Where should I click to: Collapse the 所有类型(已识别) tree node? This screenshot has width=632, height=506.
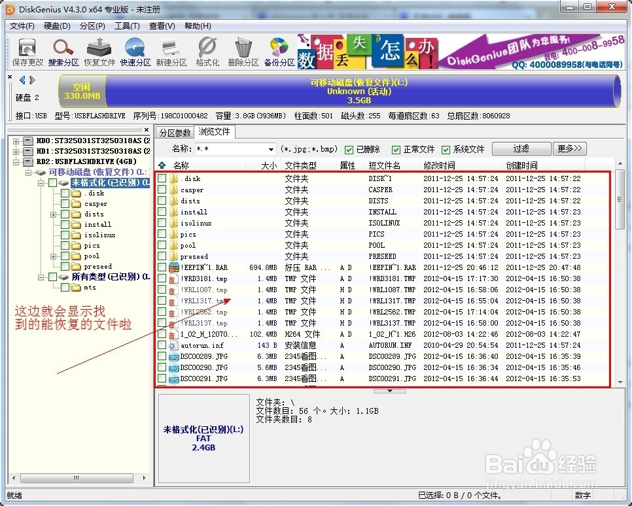pyautogui.click(x=41, y=277)
